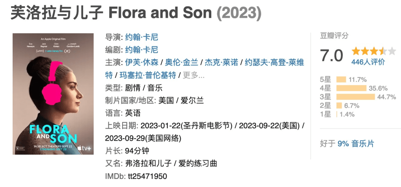View the 446人评价 ratings link
This screenshot has width=401, height=187.
[368, 62]
